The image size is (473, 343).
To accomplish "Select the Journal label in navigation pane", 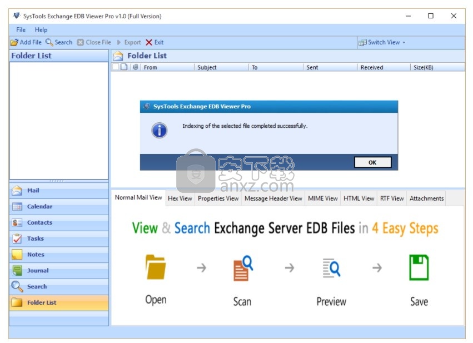I will (x=38, y=270).
